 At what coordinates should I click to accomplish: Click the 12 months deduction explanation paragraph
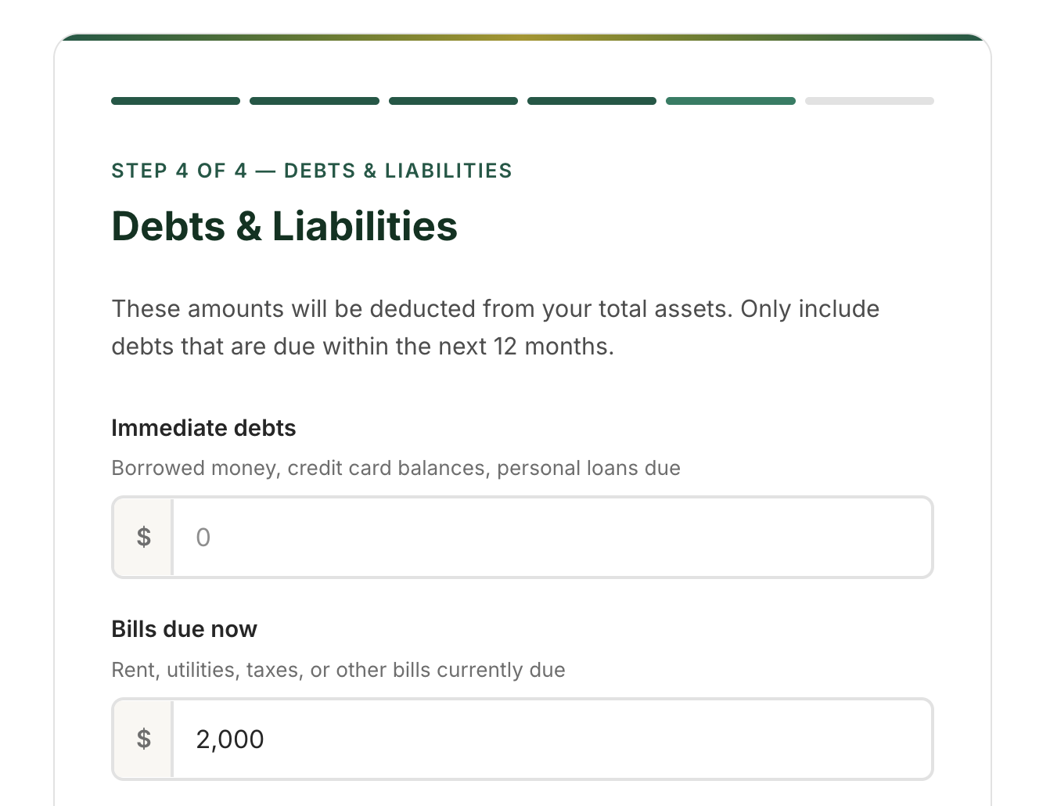coord(495,327)
